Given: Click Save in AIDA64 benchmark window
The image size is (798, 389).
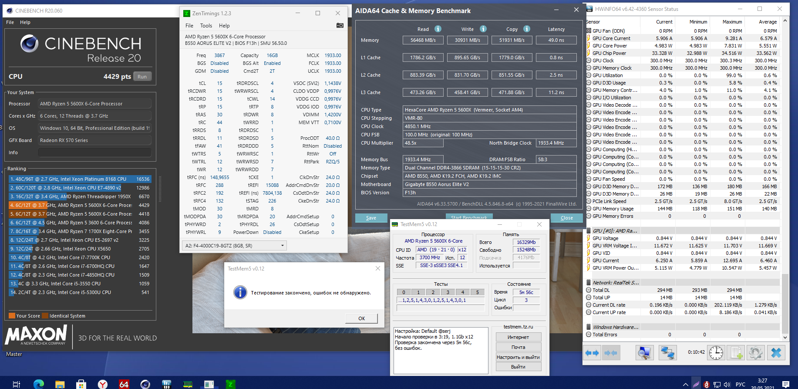Looking at the screenshot, I should (371, 218).
